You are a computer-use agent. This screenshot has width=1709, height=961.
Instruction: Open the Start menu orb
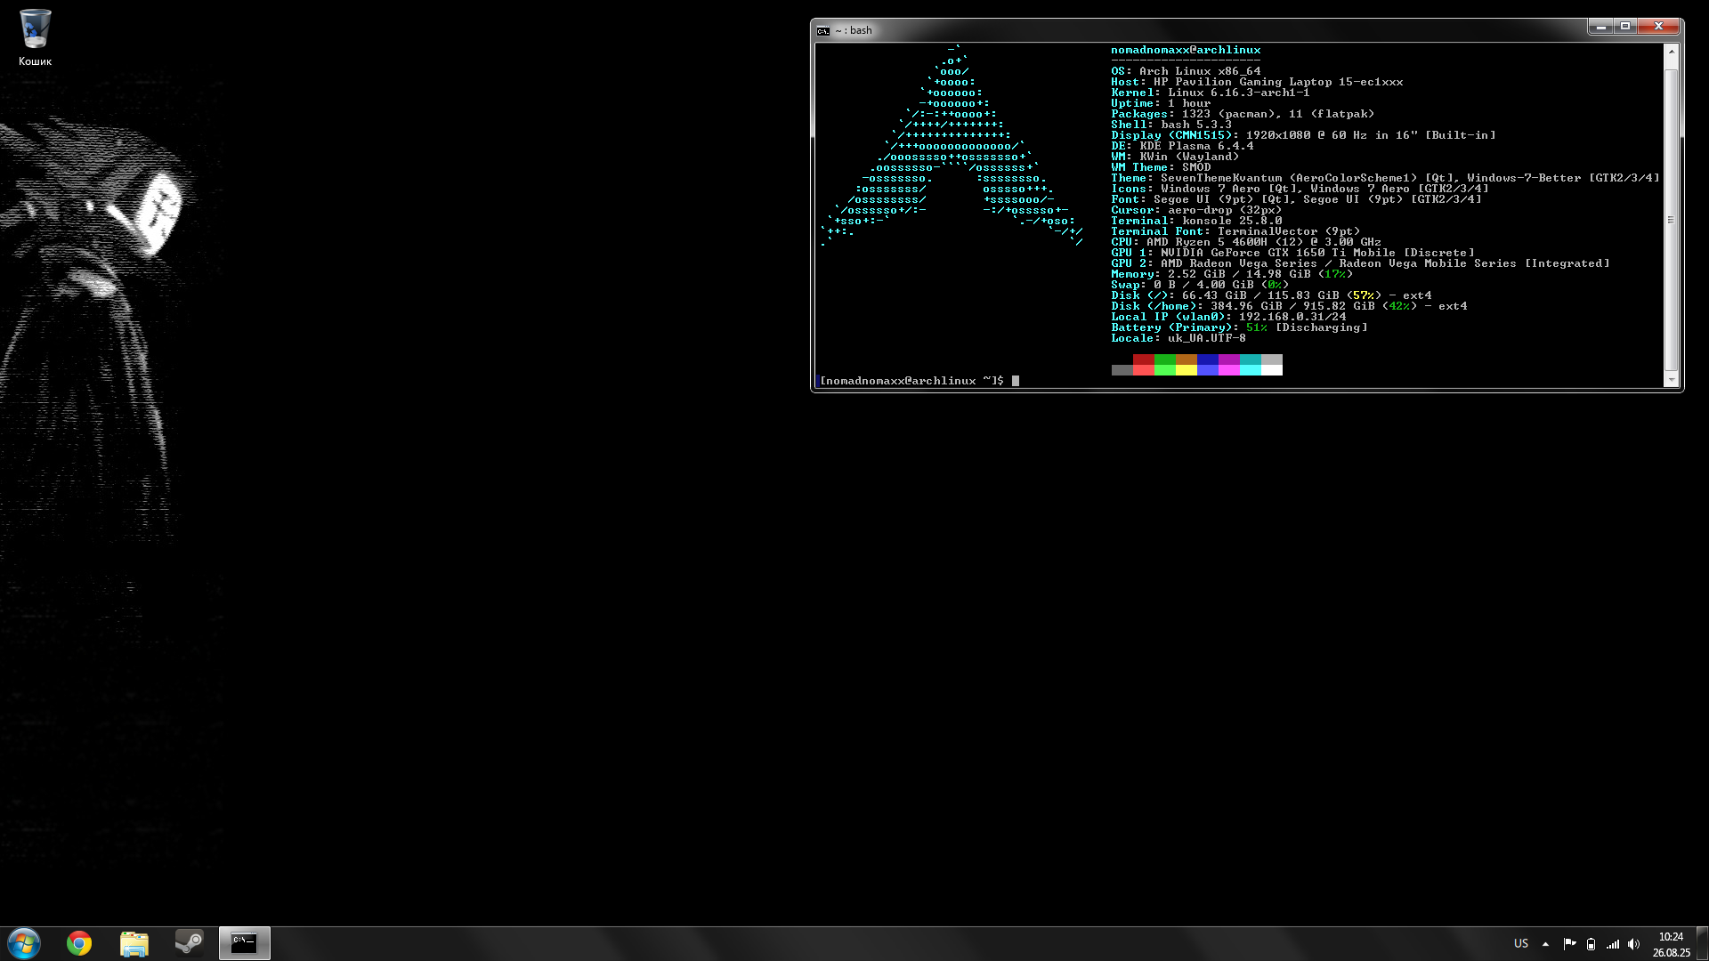point(24,943)
